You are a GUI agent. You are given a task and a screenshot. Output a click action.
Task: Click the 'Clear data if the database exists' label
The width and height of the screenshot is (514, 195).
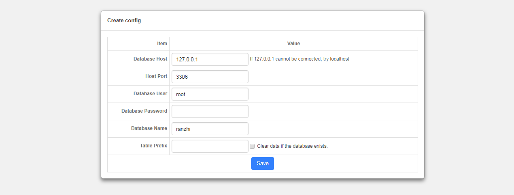(292, 146)
